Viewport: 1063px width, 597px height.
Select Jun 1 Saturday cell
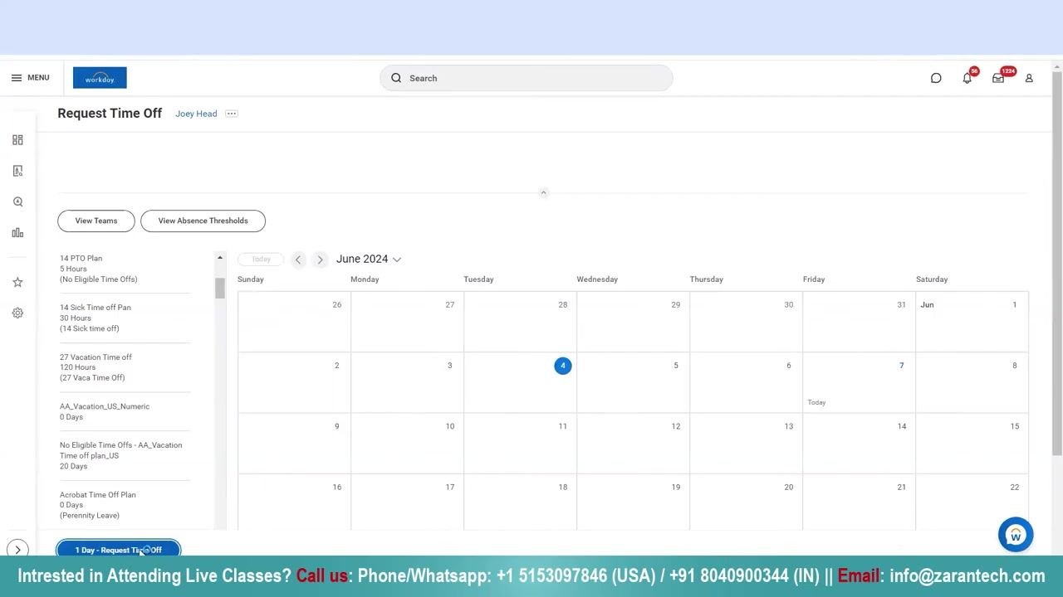[x=972, y=322]
